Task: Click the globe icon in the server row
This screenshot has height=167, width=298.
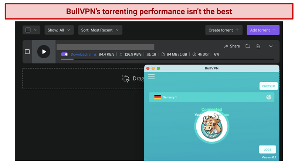Action: pyautogui.click(x=268, y=97)
